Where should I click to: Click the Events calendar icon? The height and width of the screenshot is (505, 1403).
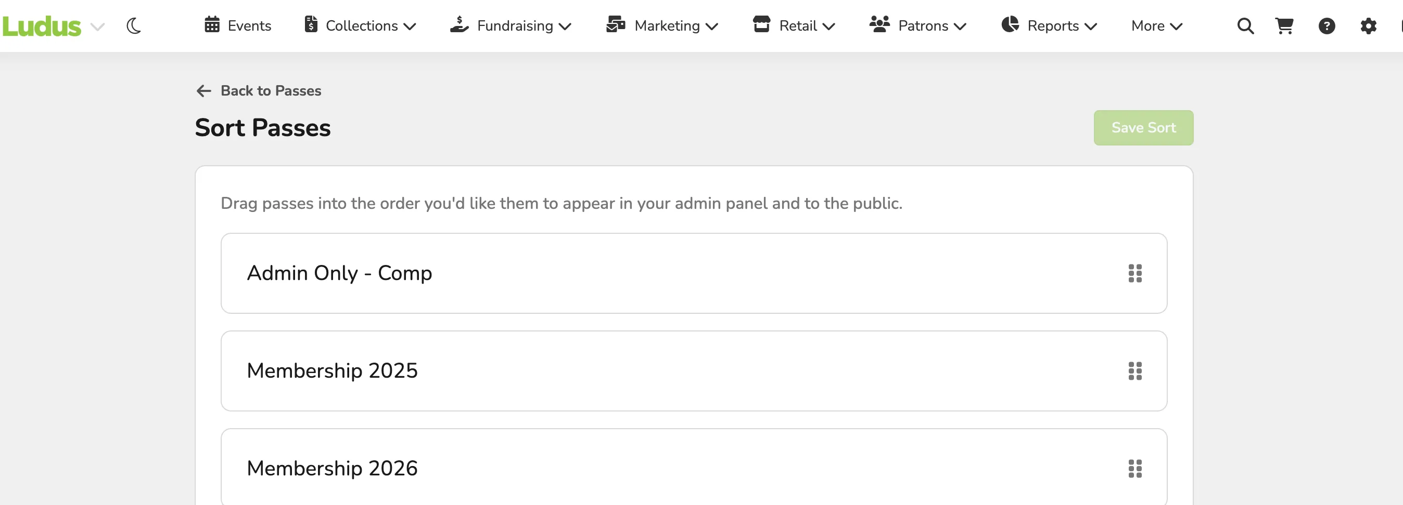tap(212, 24)
